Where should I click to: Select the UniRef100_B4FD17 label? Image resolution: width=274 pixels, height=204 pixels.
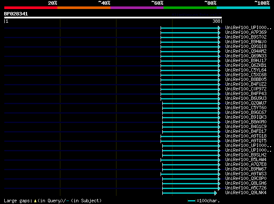(246, 132)
